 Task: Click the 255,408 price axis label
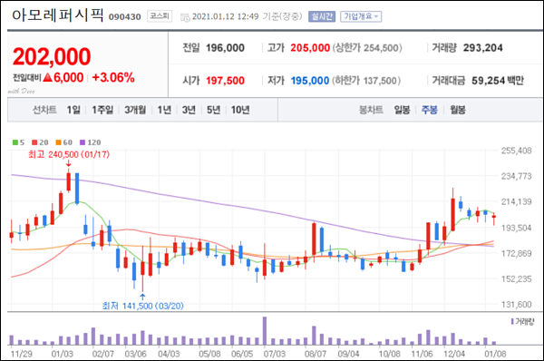517,151
